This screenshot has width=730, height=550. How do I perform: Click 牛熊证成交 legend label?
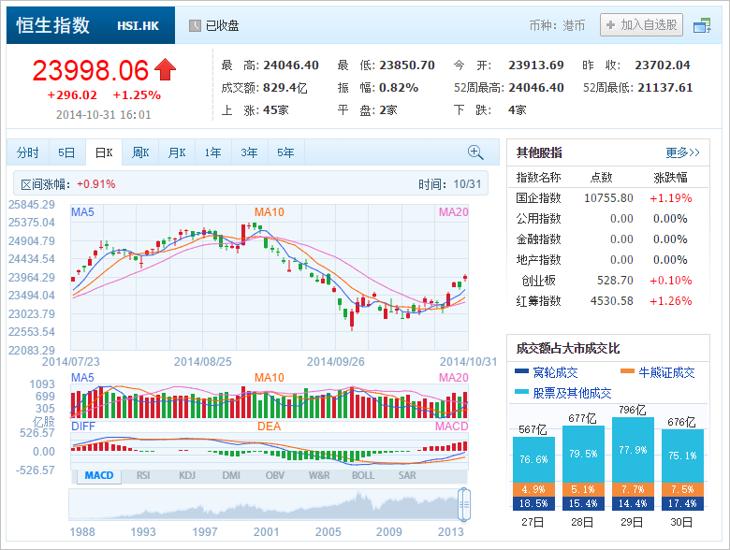click(x=666, y=372)
